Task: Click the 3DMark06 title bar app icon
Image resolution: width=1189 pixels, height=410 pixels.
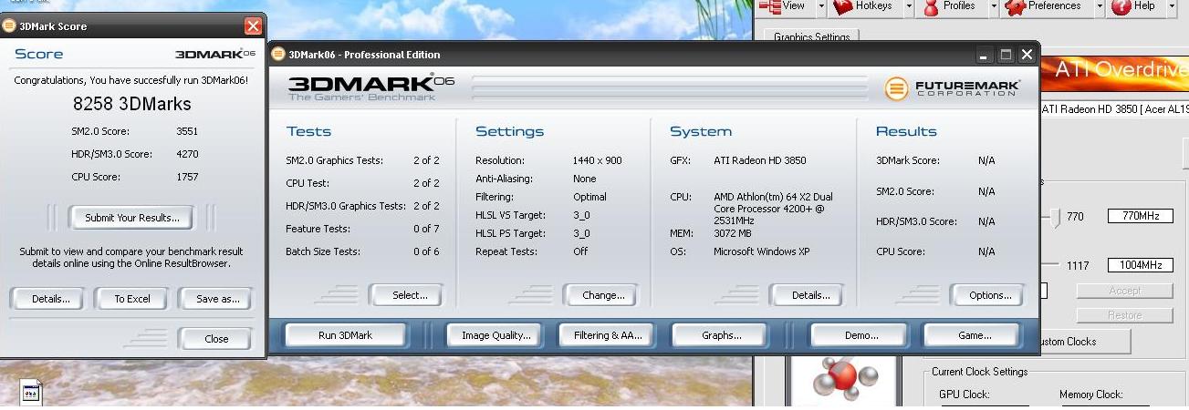Action: (278, 55)
